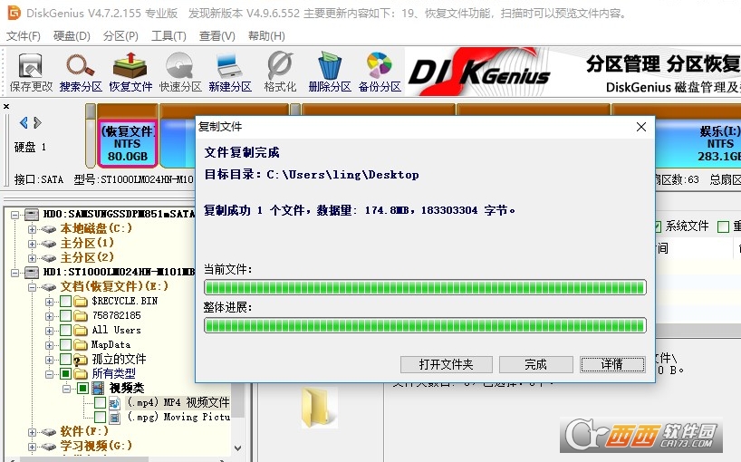Screen dimensions: 741x462
Task: Select the HD0 Samsung SSD disk icon
Action: 32,215
